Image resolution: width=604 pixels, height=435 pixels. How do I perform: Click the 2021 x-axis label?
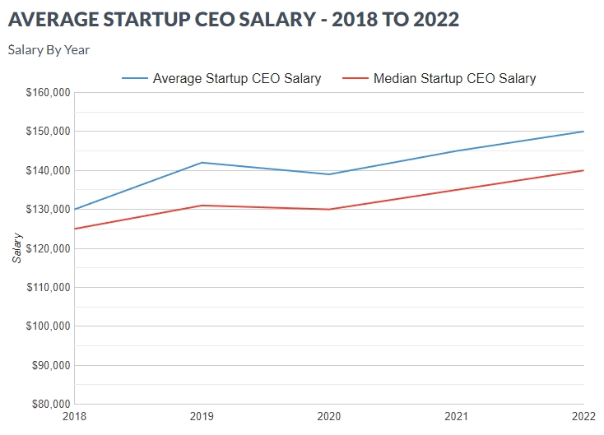pyautogui.click(x=457, y=416)
